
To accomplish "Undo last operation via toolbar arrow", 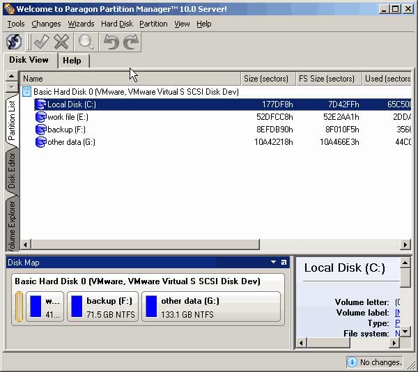I will point(111,42).
